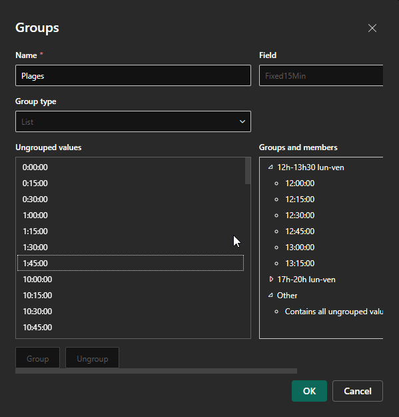Open the Group type dropdown

pos(133,121)
